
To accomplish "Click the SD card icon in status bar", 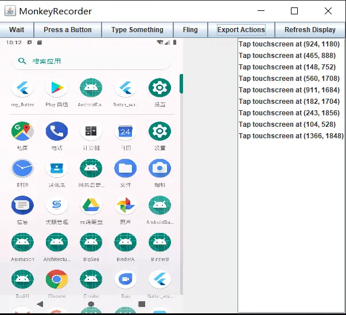I will [x=40, y=42].
